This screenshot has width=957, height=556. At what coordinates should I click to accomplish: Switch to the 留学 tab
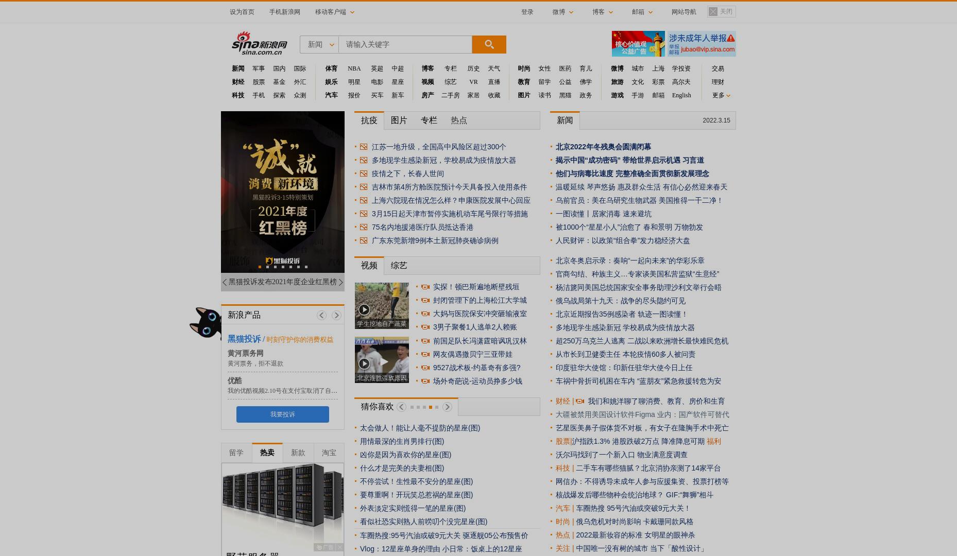236,453
